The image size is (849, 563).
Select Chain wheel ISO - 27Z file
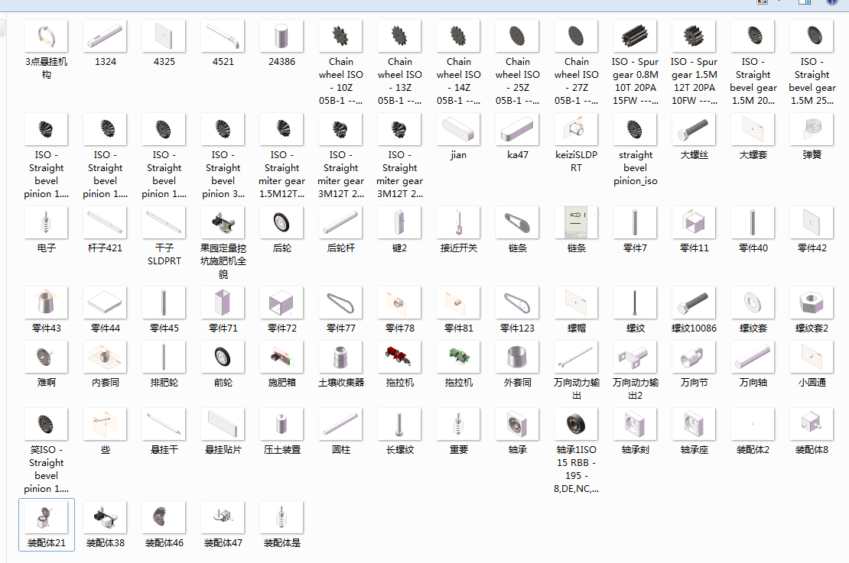(576, 37)
